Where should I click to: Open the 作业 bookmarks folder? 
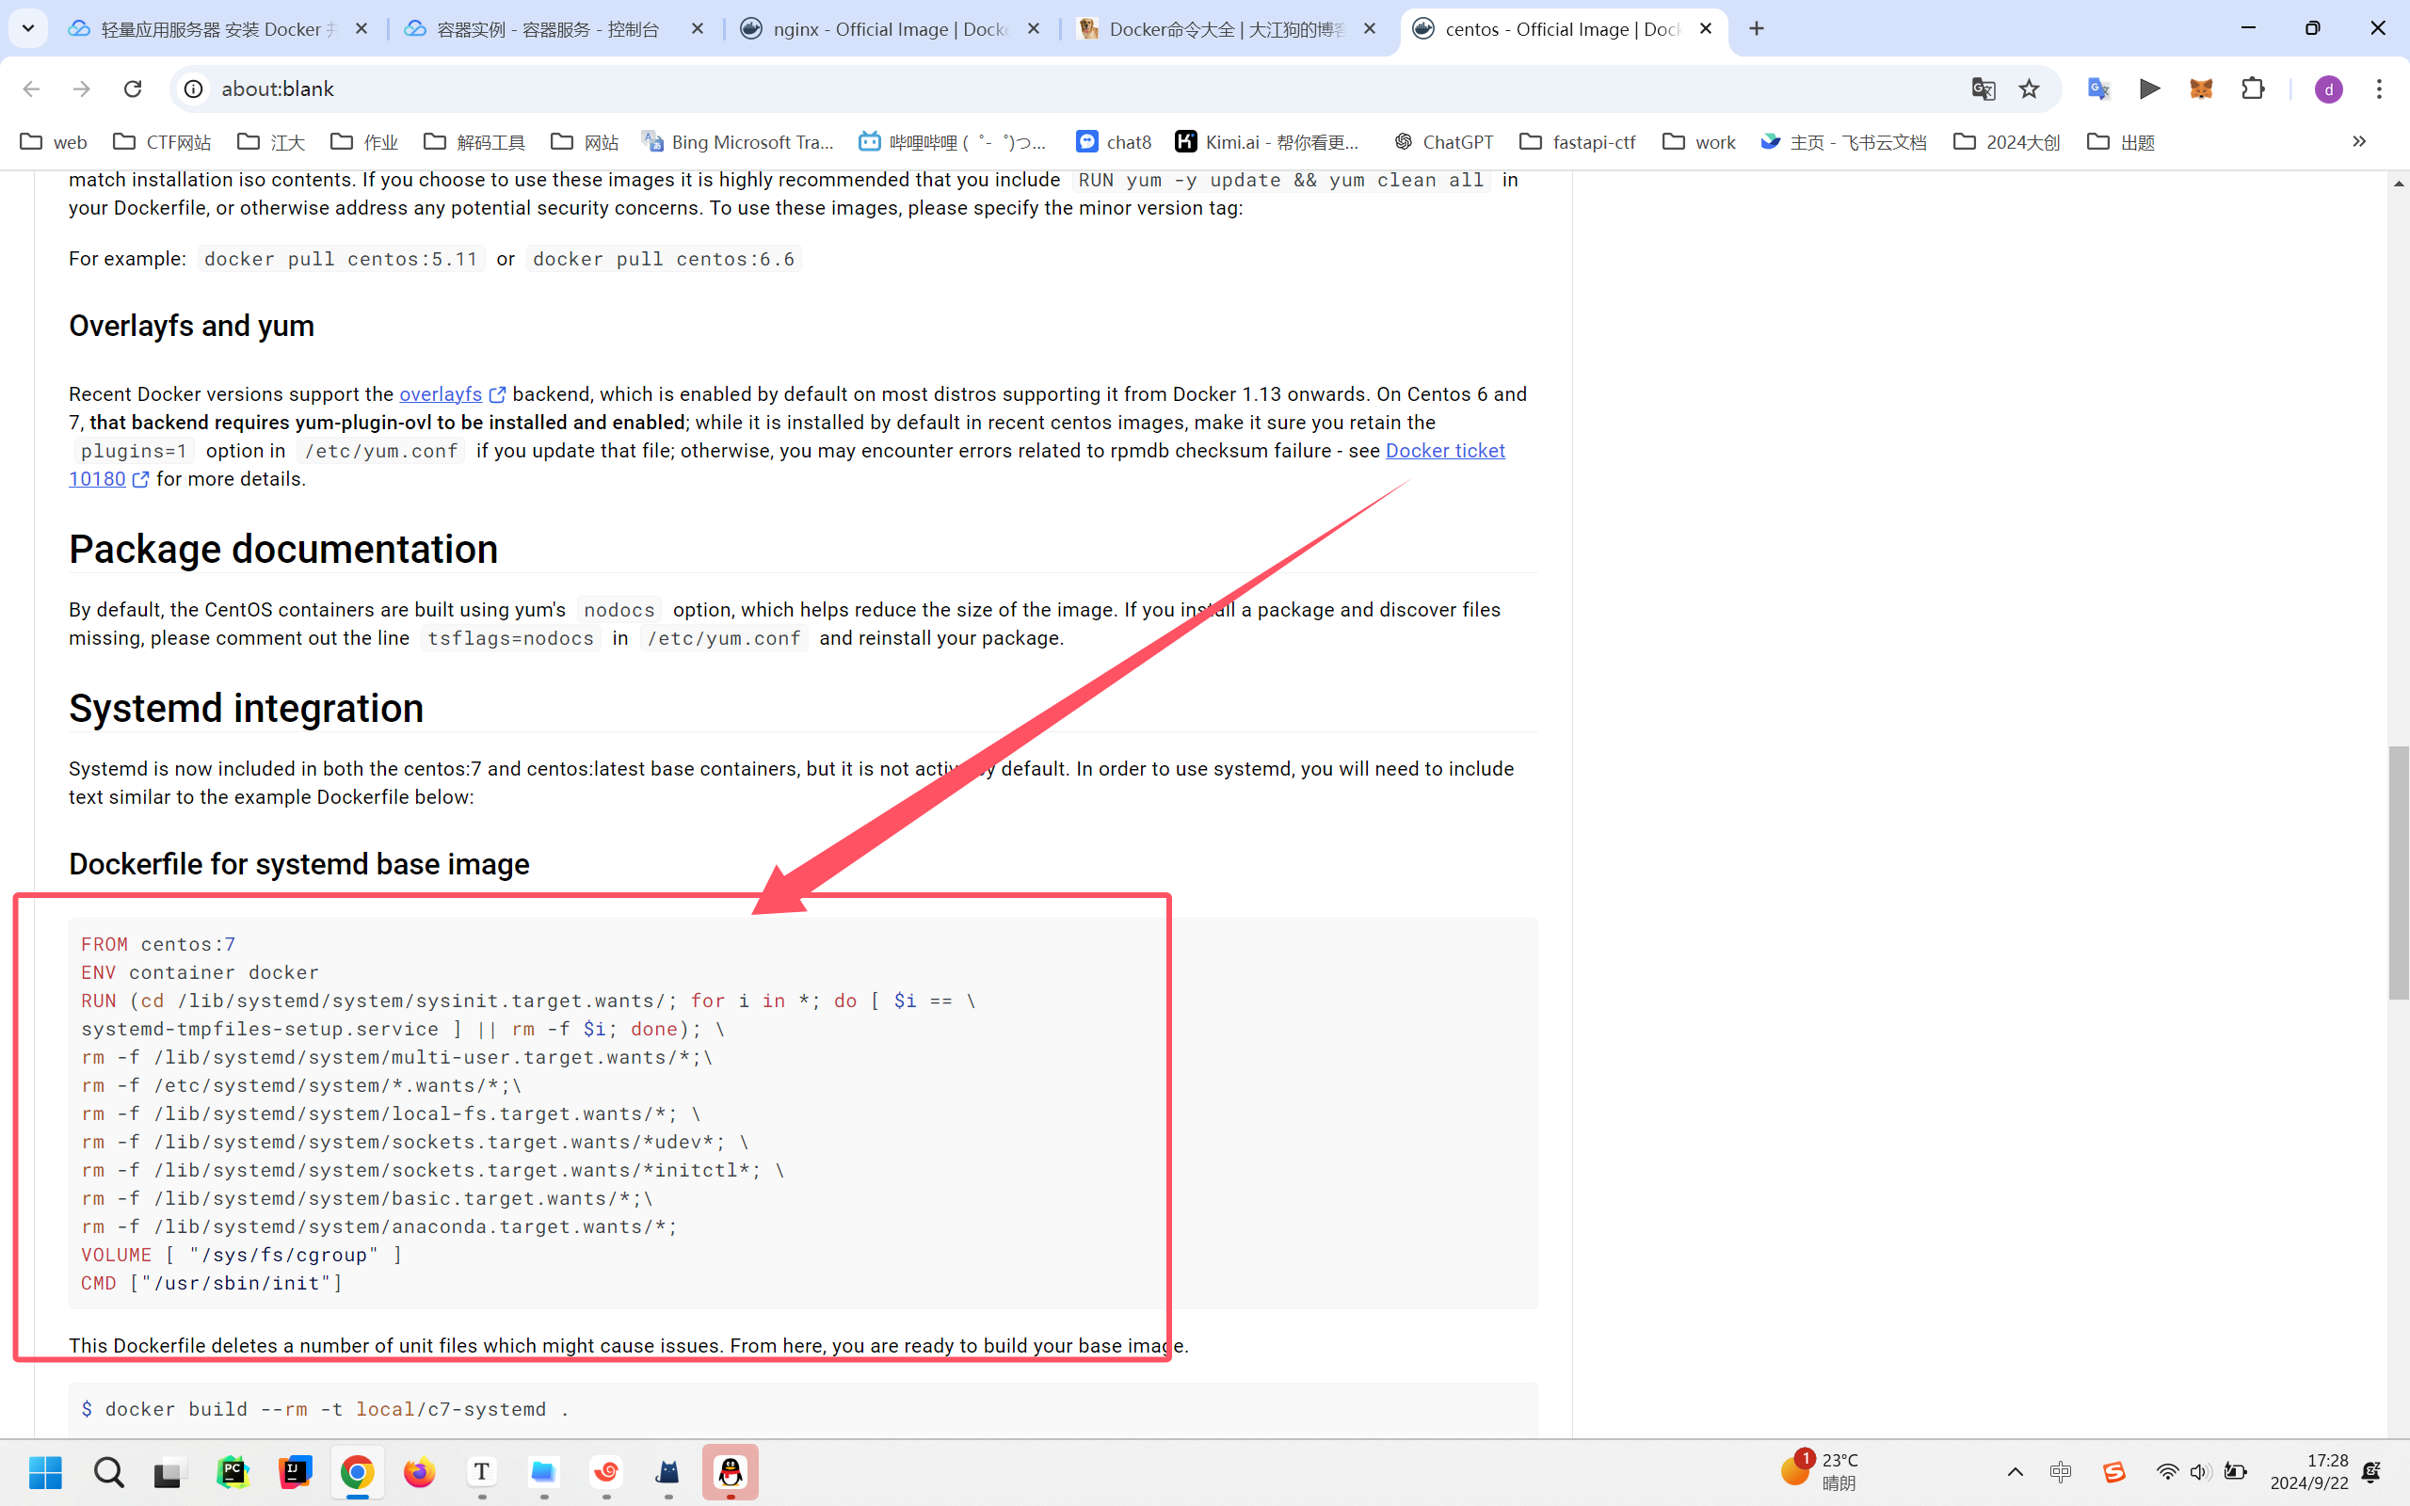click(x=364, y=141)
